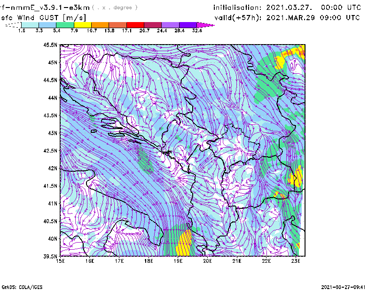Image resolution: width=376 pixels, height=290 pixels.
Task: Click the light blue legend swatch
Action: [x=47, y=25]
